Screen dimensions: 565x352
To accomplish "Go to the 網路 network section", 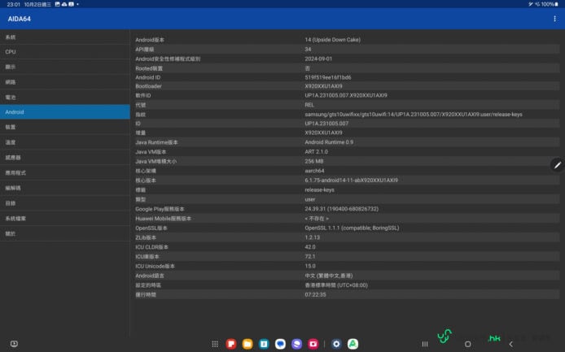I will click(x=65, y=82).
